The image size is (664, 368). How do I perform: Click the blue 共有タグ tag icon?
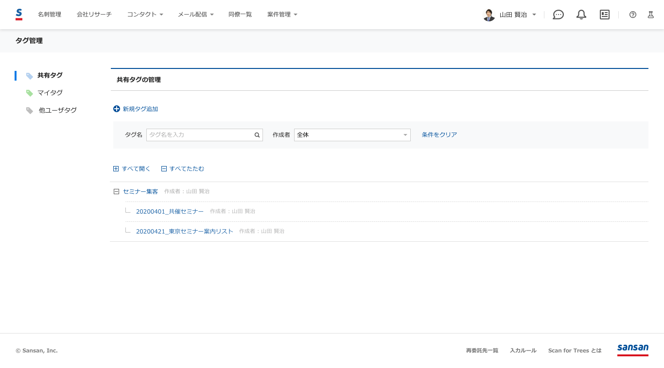coord(30,76)
